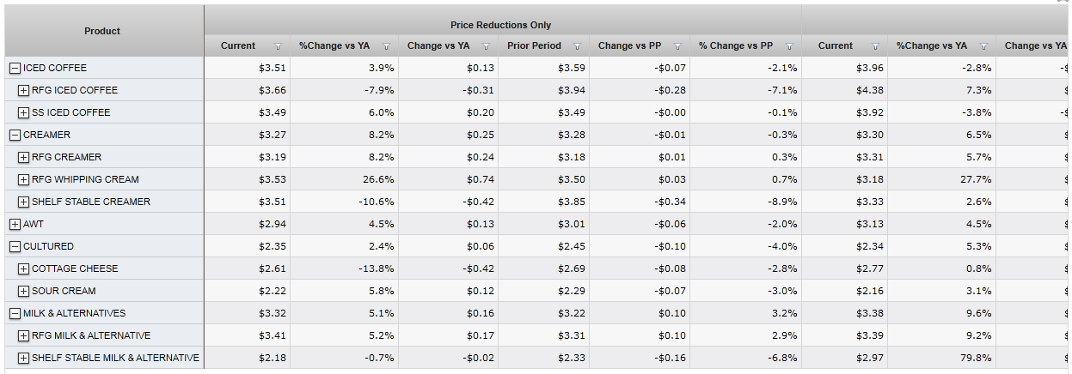Open filter on first Current column header

[x=278, y=46]
